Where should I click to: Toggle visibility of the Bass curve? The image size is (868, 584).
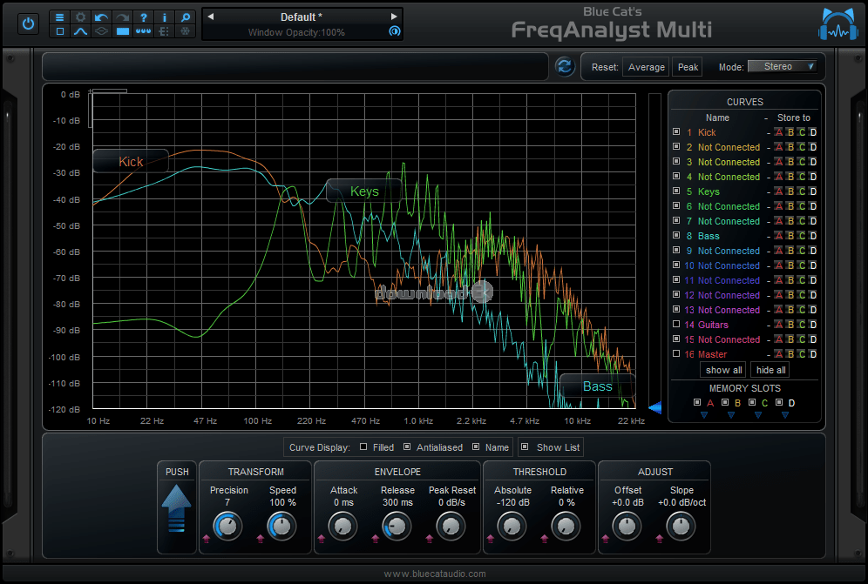pos(676,235)
